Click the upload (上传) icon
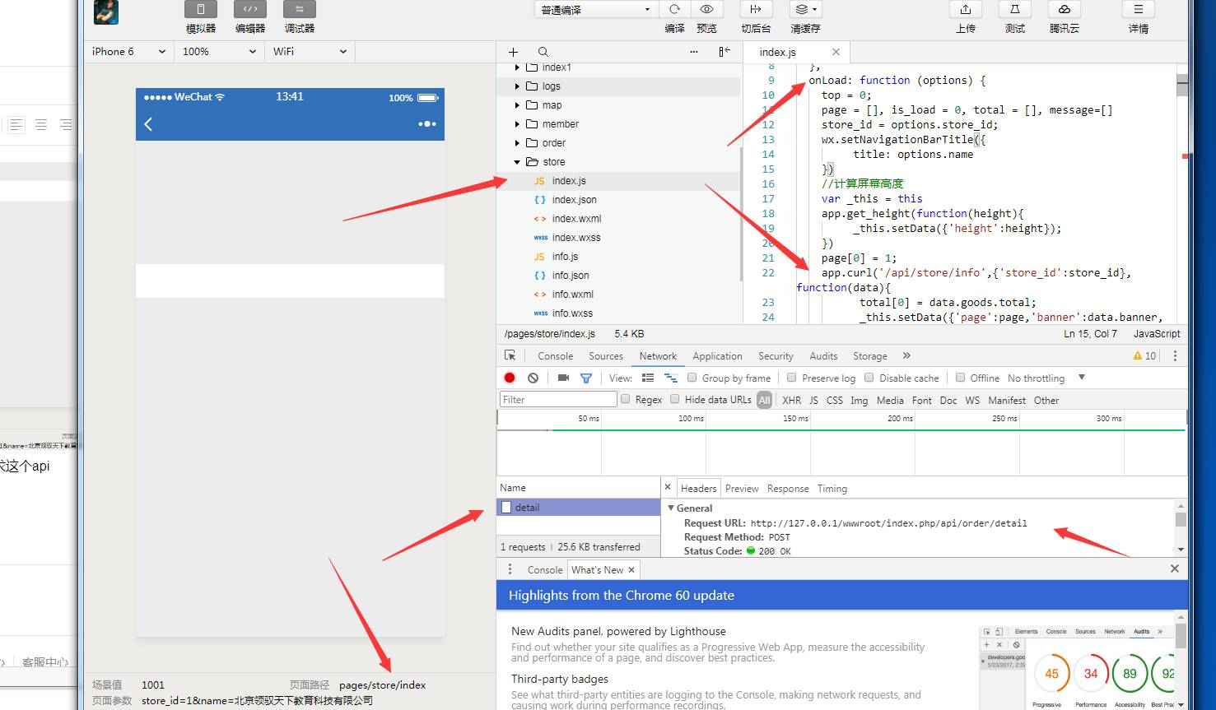The height and width of the screenshot is (710, 1216). (965, 10)
